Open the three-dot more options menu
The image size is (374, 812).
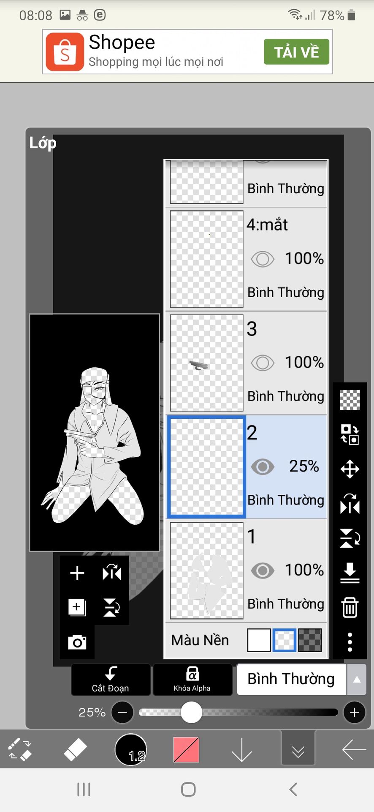(x=350, y=642)
